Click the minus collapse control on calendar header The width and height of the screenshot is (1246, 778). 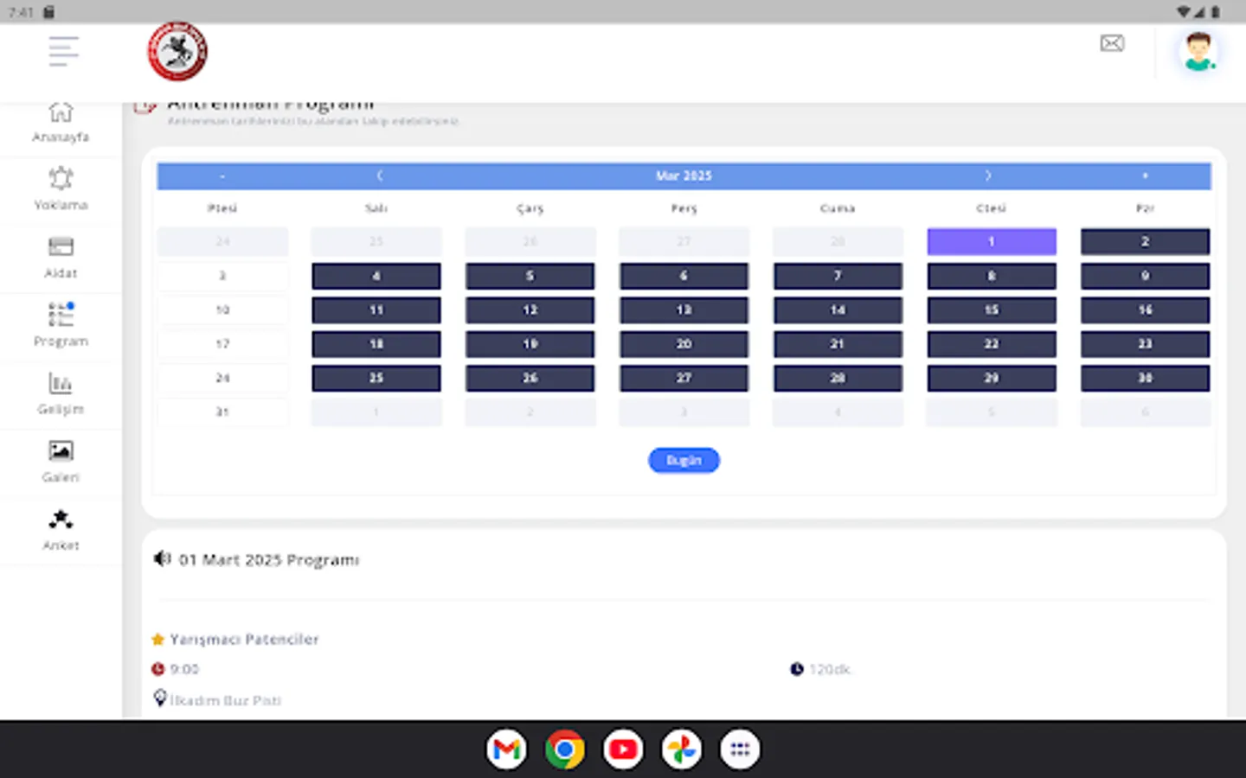click(x=222, y=175)
